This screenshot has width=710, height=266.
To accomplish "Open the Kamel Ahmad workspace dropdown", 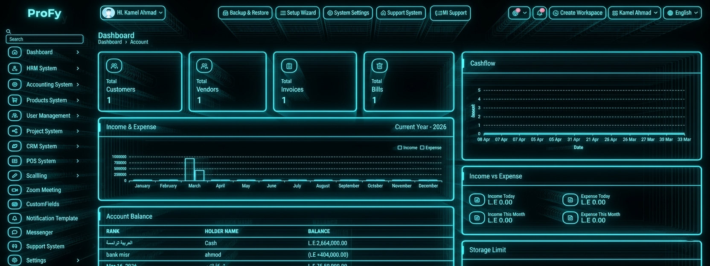I will pyautogui.click(x=634, y=13).
